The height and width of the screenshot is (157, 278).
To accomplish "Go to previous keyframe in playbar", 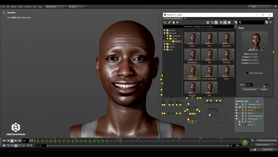I will [x=28, y=146].
